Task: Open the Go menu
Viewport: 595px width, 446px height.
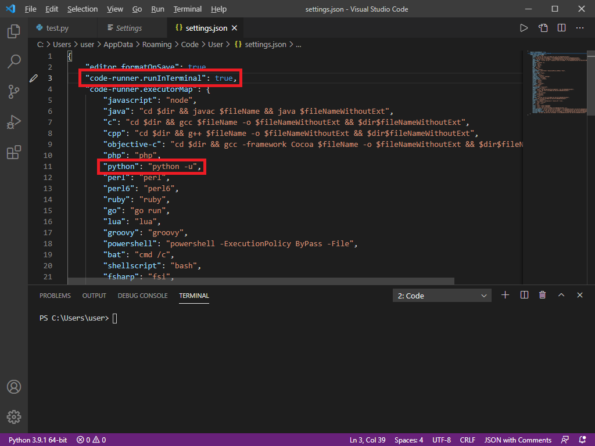Action: [x=137, y=9]
